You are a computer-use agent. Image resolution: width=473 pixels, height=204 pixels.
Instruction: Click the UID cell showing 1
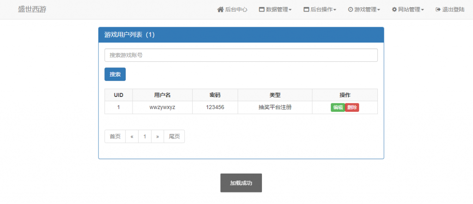pyautogui.click(x=119, y=107)
